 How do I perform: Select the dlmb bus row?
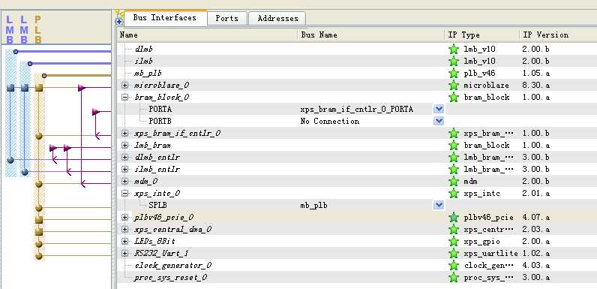(357, 50)
